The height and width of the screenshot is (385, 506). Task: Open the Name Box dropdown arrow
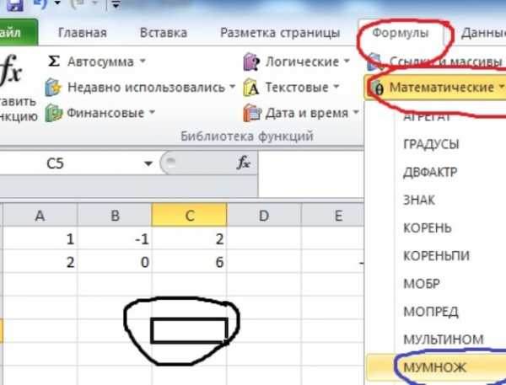point(148,163)
